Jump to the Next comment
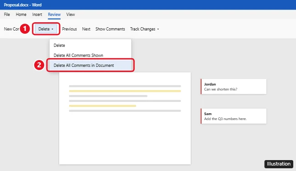 coord(86,29)
